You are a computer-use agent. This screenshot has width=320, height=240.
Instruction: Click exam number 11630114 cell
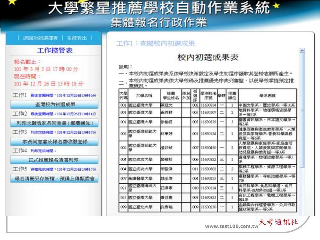[x=208, y=188]
